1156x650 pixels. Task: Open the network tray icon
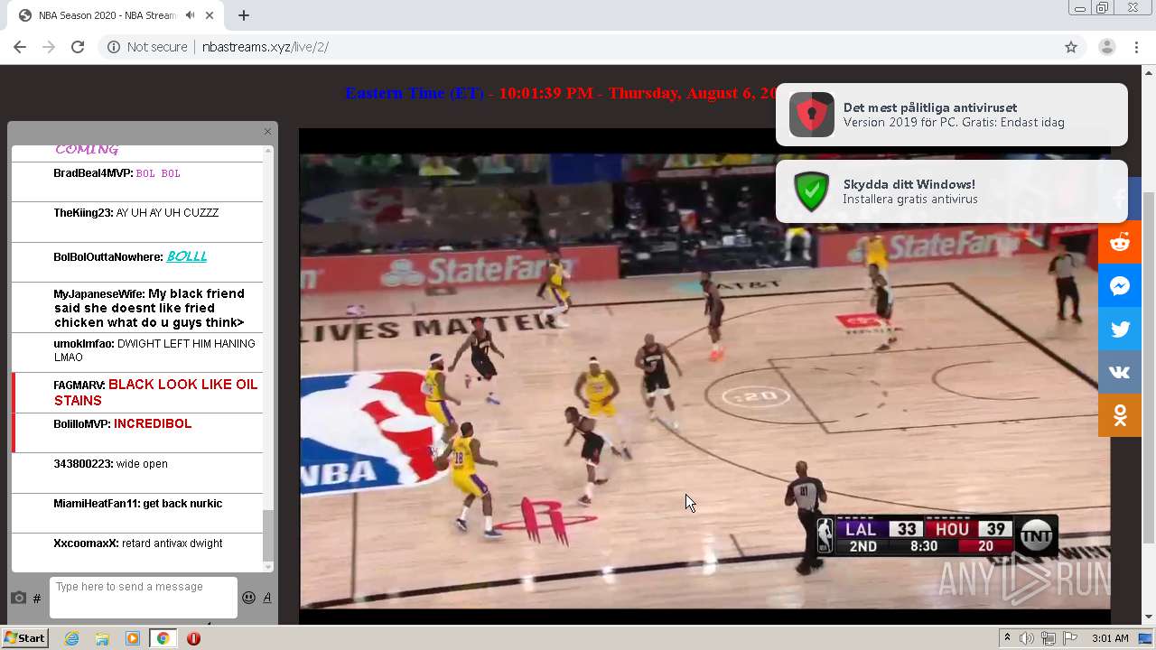(x=1049, y=638)
